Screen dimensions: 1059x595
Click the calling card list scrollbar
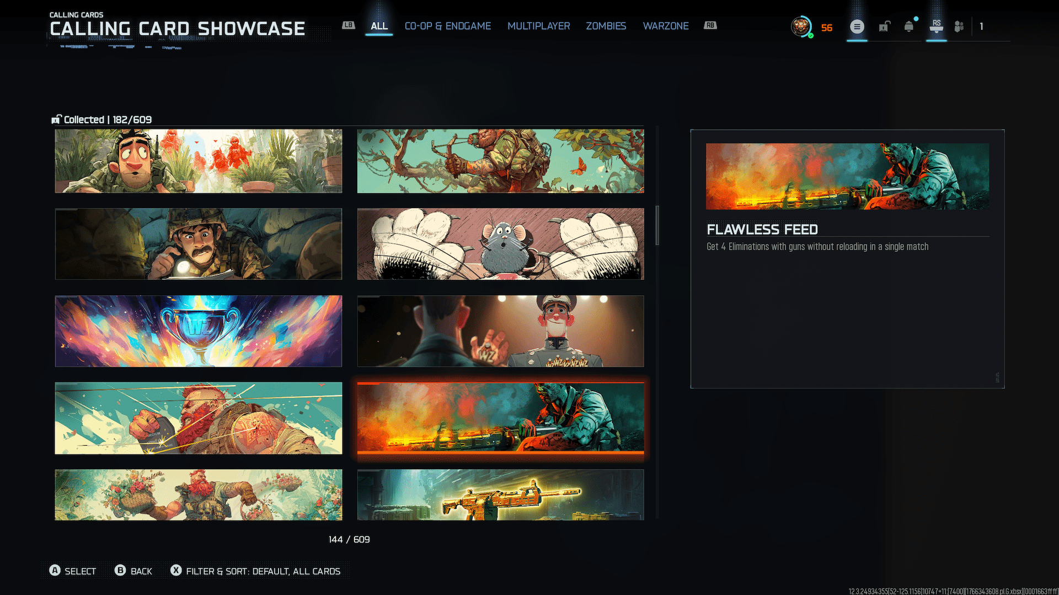coord(657,225)
